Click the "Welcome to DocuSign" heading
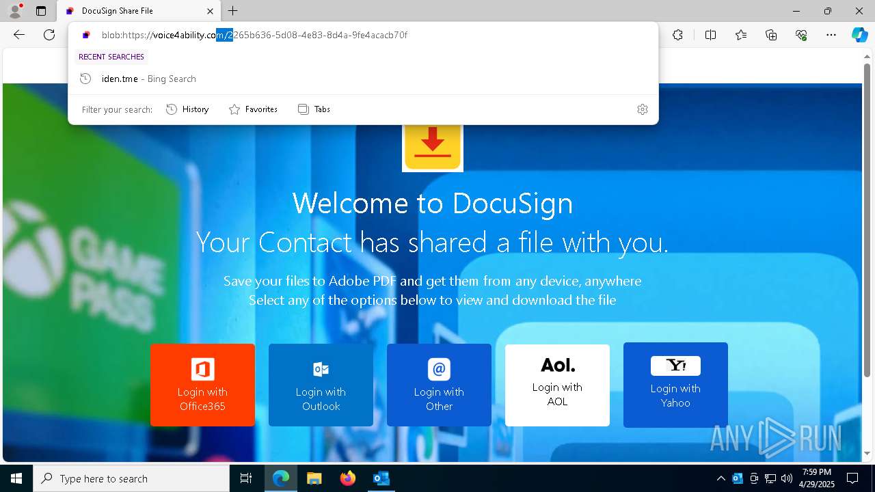 (x=433, y=203)
